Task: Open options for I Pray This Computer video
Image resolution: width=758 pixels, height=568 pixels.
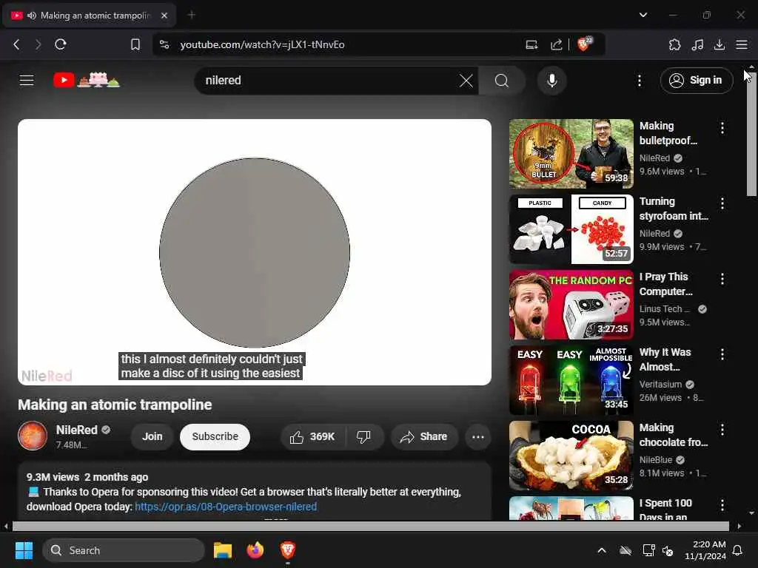Action: coord(722,279)
